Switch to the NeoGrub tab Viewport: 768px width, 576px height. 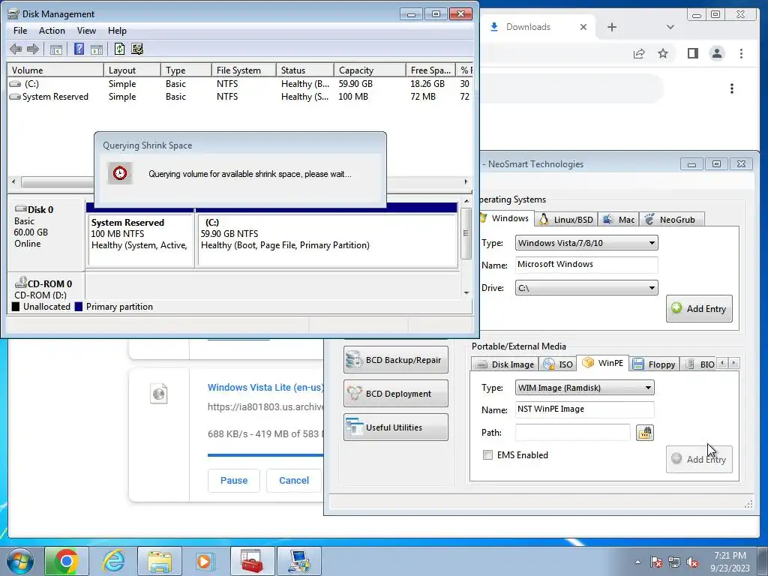670,220
